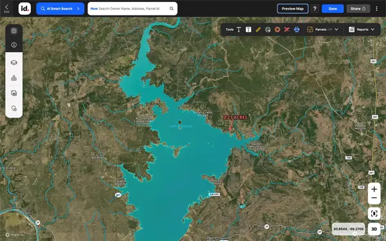Expand the Reports dropdown
This screenshot has width=386, height=241.
pyautogui.click(x=372, y=30)
